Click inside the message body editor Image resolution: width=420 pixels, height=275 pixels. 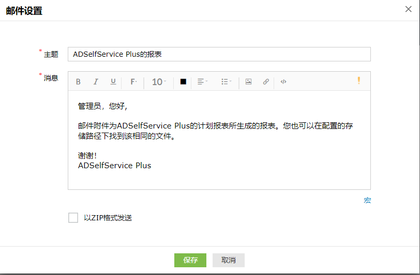coord(219,140)
